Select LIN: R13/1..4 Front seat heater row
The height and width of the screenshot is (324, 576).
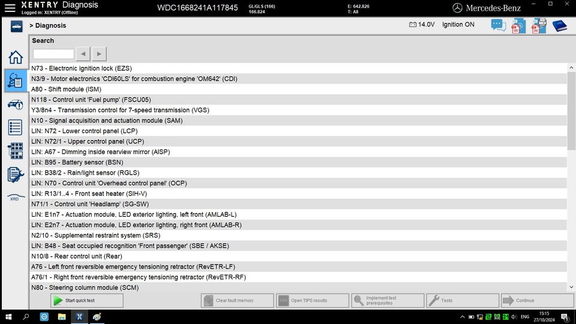298,194
